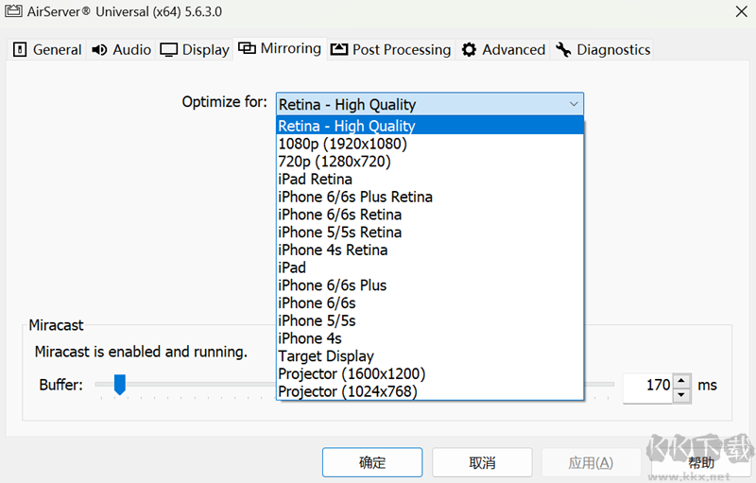Click the Mirroring tab

[280, 48]
